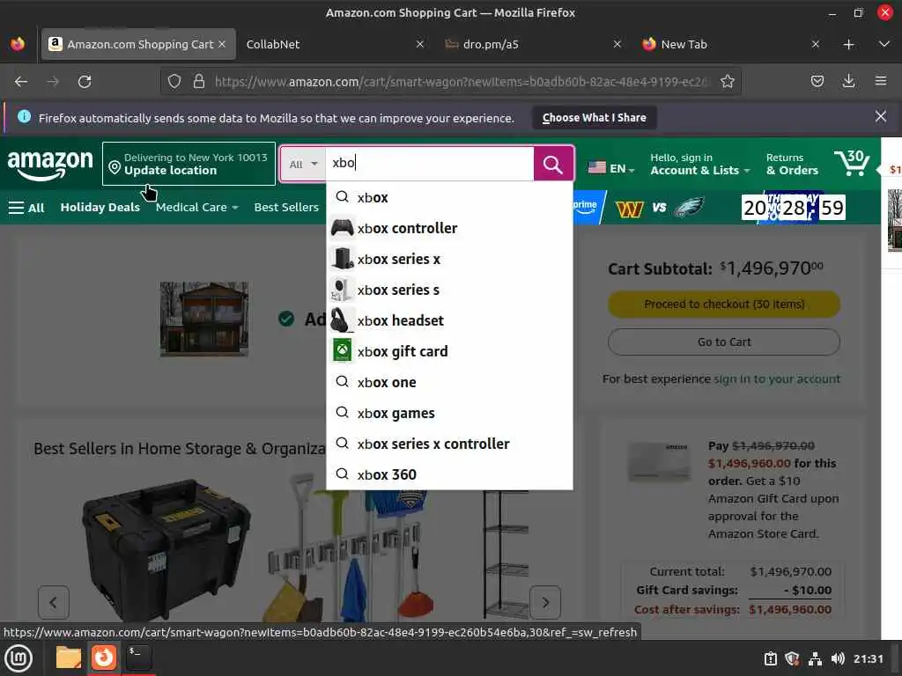Open the added cabin product thumbnail
The width and height of the screenshot is (902, 676).
[x=204, y=319]
